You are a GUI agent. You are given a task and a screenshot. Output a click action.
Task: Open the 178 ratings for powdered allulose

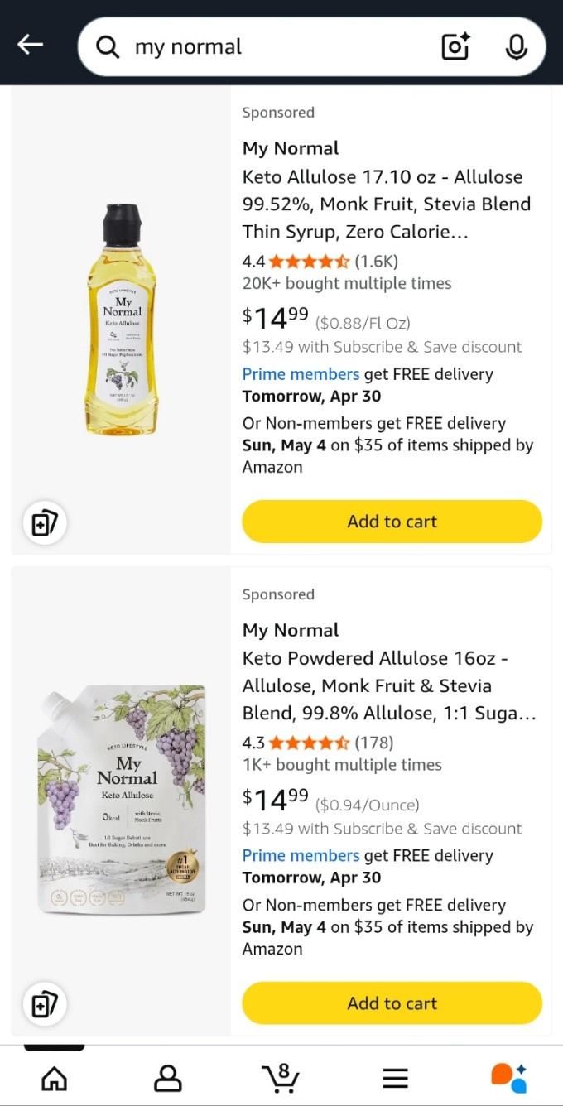tap(374, 743)
